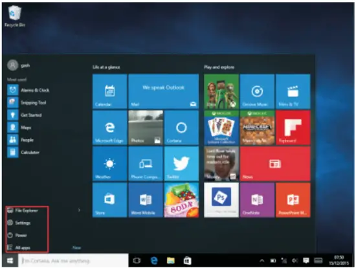Open Calculator from Most used
This screenshot has height=268, width=356.
[23, 152]
